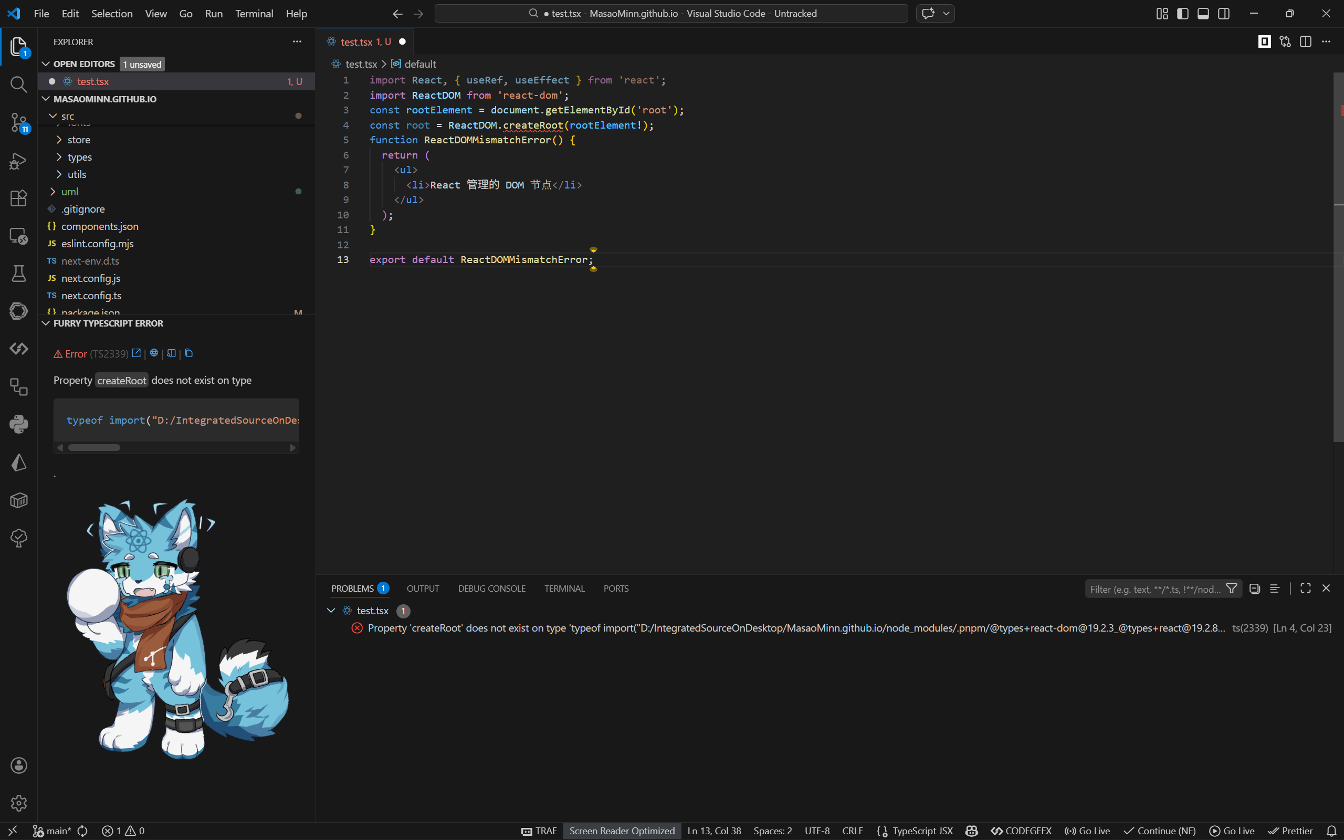This screenshot has width=1344, height=840.
Task: Toggle the primary sidebar visibility
Action: tap(1182, 14)
